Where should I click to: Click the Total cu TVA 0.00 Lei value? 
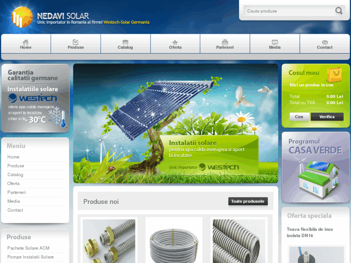click(x=335, y=103)
